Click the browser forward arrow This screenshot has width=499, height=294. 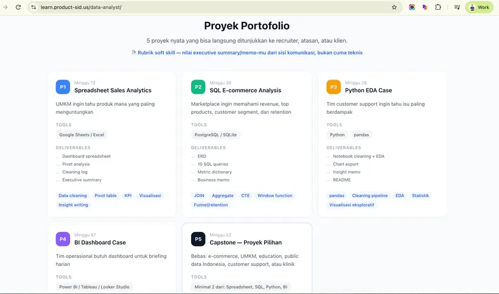coord(5,7)
